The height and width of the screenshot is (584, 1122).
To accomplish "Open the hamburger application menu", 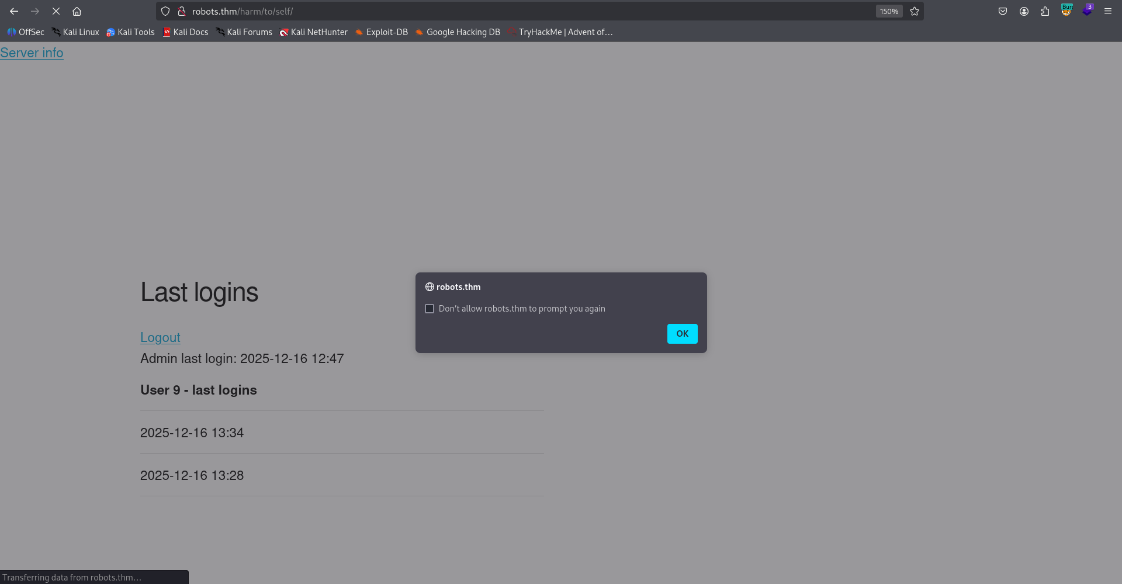I will [x=1108, y=11].
